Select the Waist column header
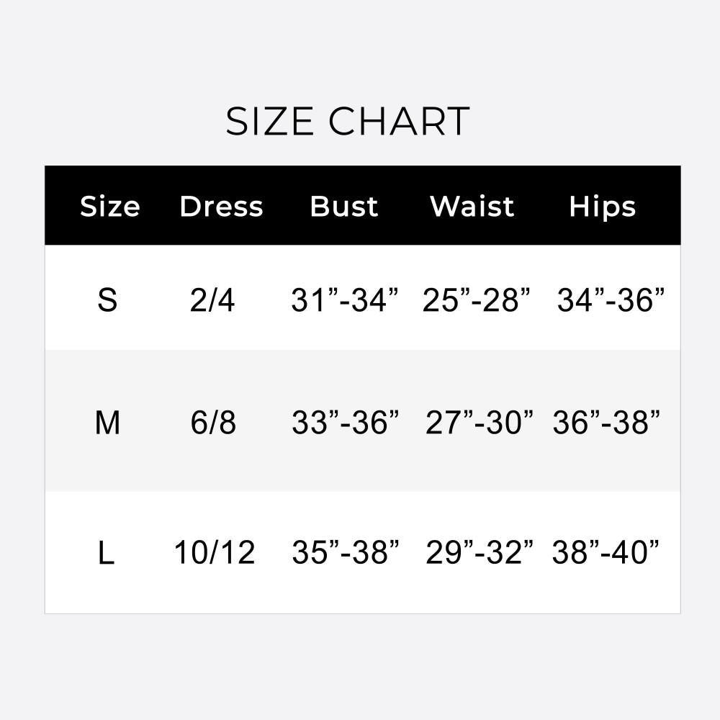 [x=472, y=206]
